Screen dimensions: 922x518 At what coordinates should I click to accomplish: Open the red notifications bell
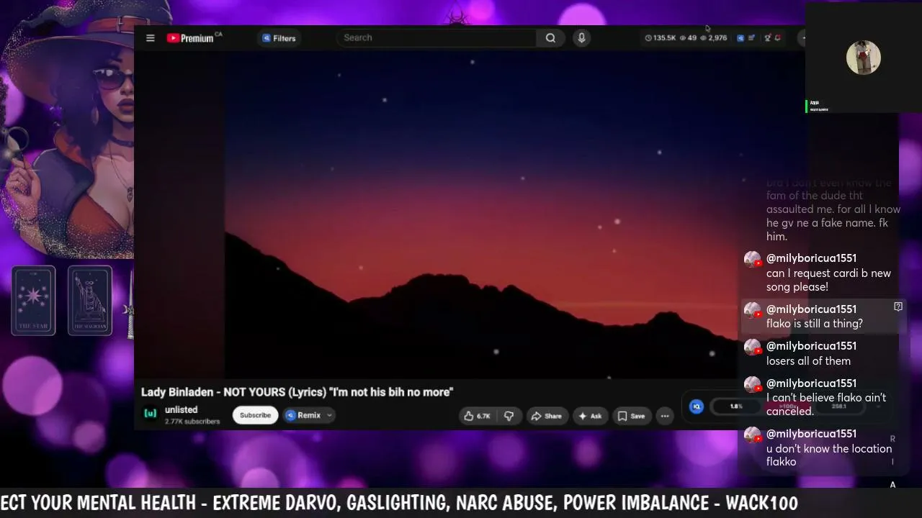click(x=777, y=38)
